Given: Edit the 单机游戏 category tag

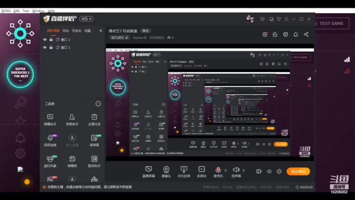Looking at the screenshot, I should 119,38.
